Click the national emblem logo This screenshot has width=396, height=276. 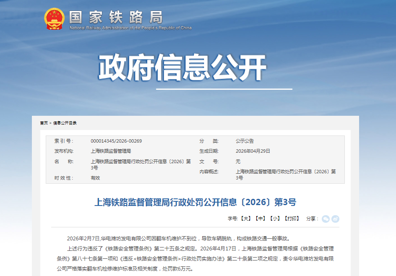[54, 19]
